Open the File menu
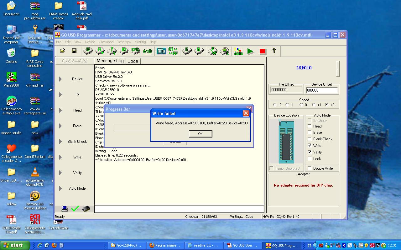 59,42
